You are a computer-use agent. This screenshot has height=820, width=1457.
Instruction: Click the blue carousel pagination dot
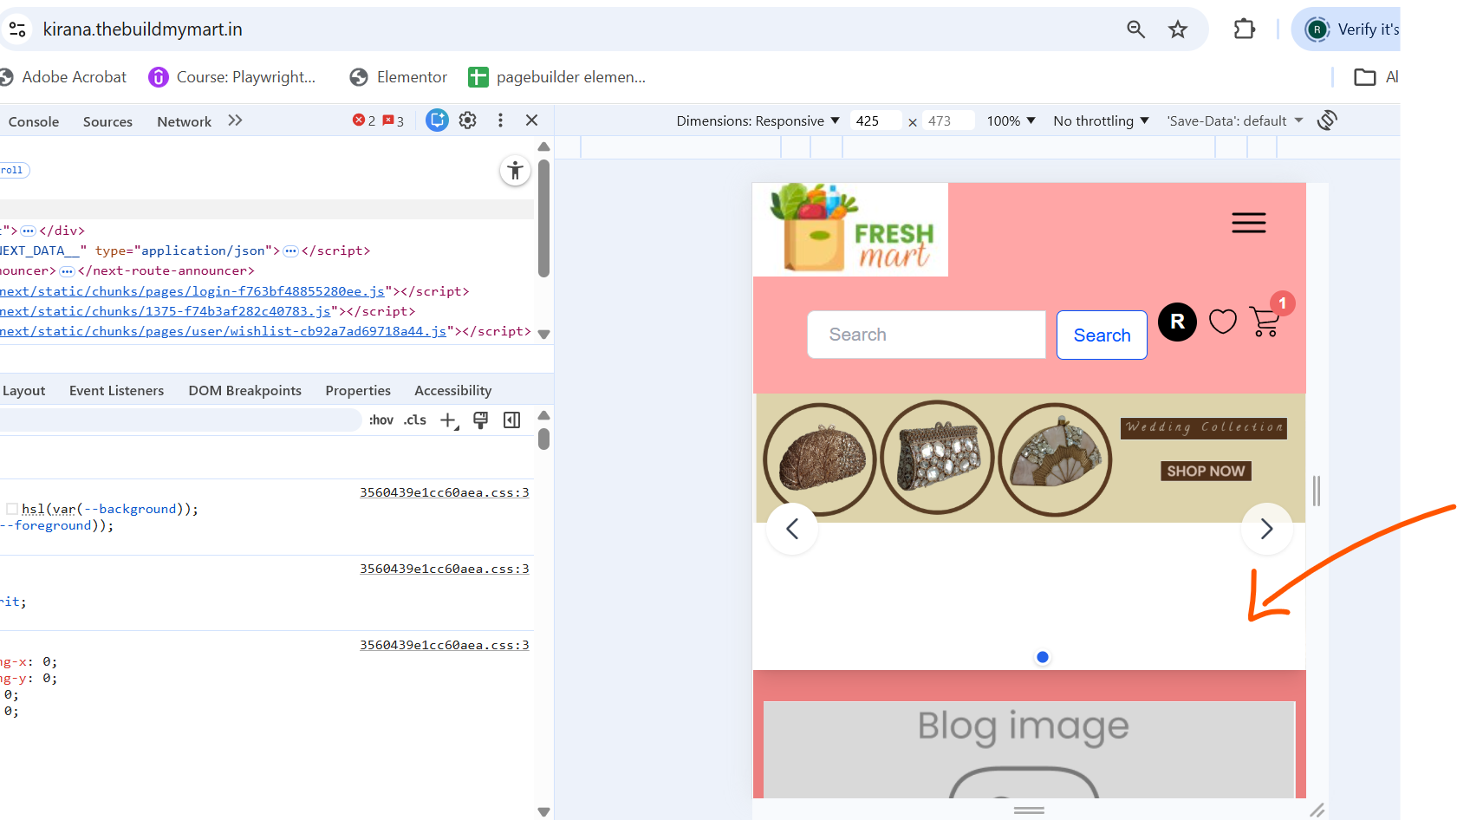click(x=1043, y=657)
